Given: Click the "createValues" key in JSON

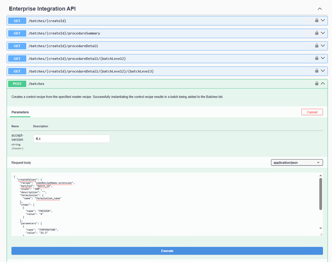Looking at the screenshot, I should click(x=27, y=180).
